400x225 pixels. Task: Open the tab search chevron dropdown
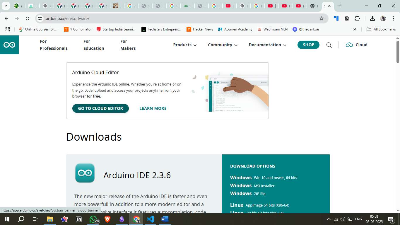point(6,6)
